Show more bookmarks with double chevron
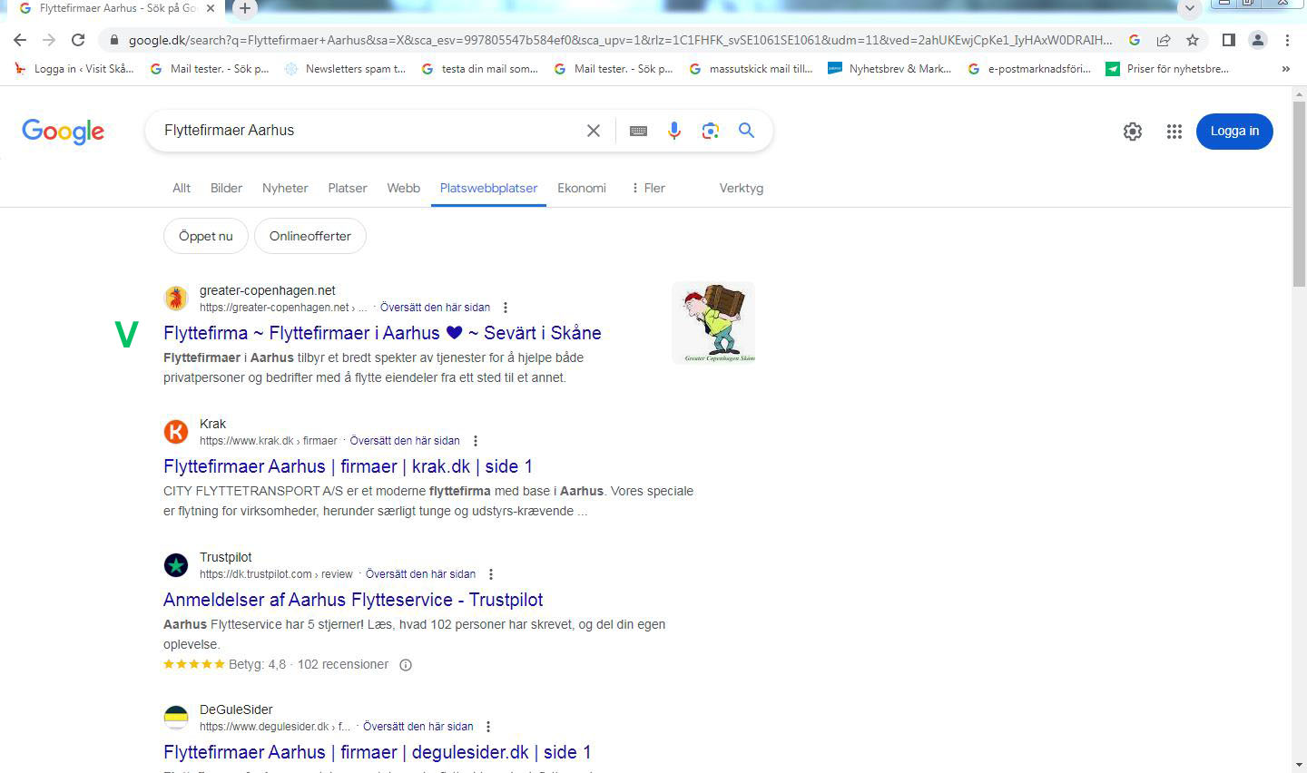The height and width of the screenshot is (773, 1307). pos(1285,69)
